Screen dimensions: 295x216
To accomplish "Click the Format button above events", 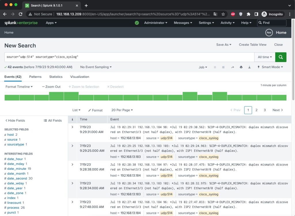I will tap(95, 110).
